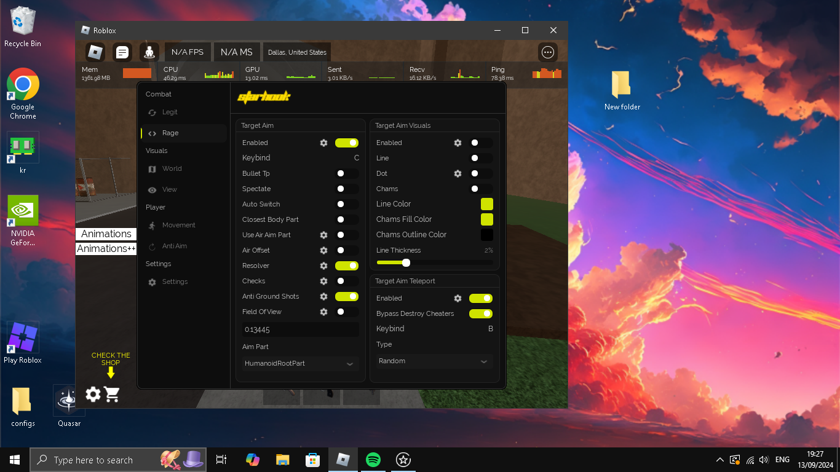840x472 pixels.
Task: Open Use Air Aim Part gear settings
Action: pyautogui.click(x=323, y=235)
